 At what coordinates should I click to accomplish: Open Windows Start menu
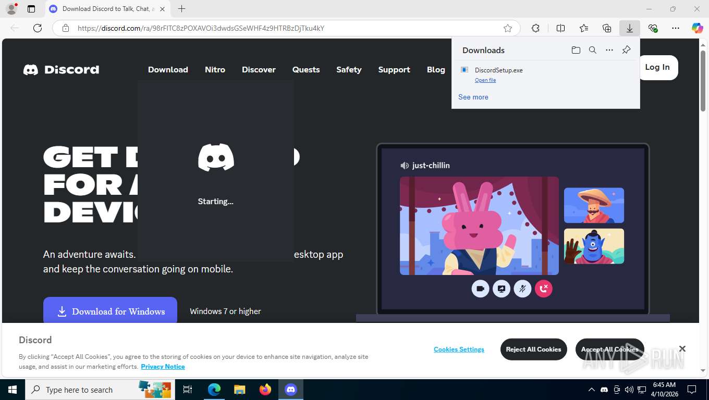13,390
